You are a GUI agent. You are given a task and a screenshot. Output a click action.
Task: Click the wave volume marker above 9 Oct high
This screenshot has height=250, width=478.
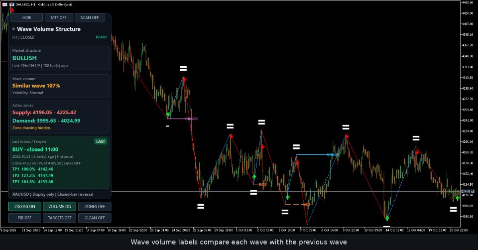pyautogui.click(x=346, y=127)
